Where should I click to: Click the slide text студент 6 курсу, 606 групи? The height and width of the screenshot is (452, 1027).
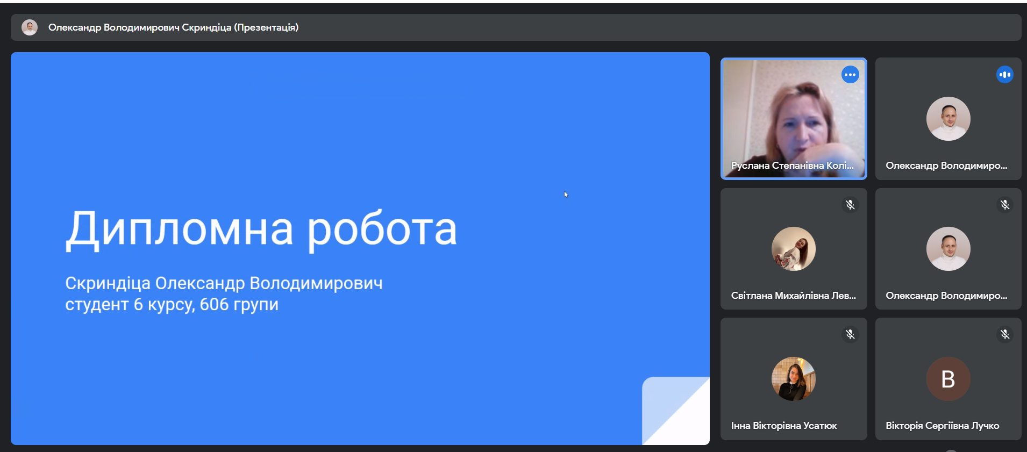[172, 305]
